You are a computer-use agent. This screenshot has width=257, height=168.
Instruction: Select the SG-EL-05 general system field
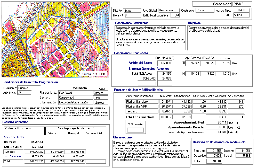pos(147,78)
